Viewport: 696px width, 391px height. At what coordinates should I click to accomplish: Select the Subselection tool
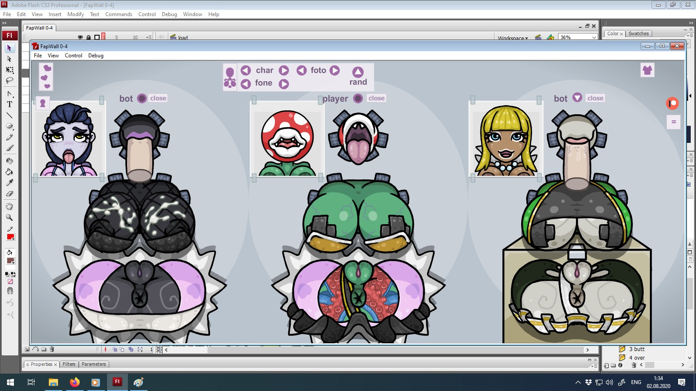click(9, 59)
